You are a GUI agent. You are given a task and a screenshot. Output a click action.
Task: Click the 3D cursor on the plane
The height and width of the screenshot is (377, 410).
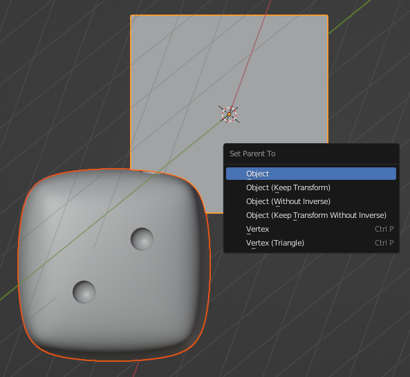229,114
